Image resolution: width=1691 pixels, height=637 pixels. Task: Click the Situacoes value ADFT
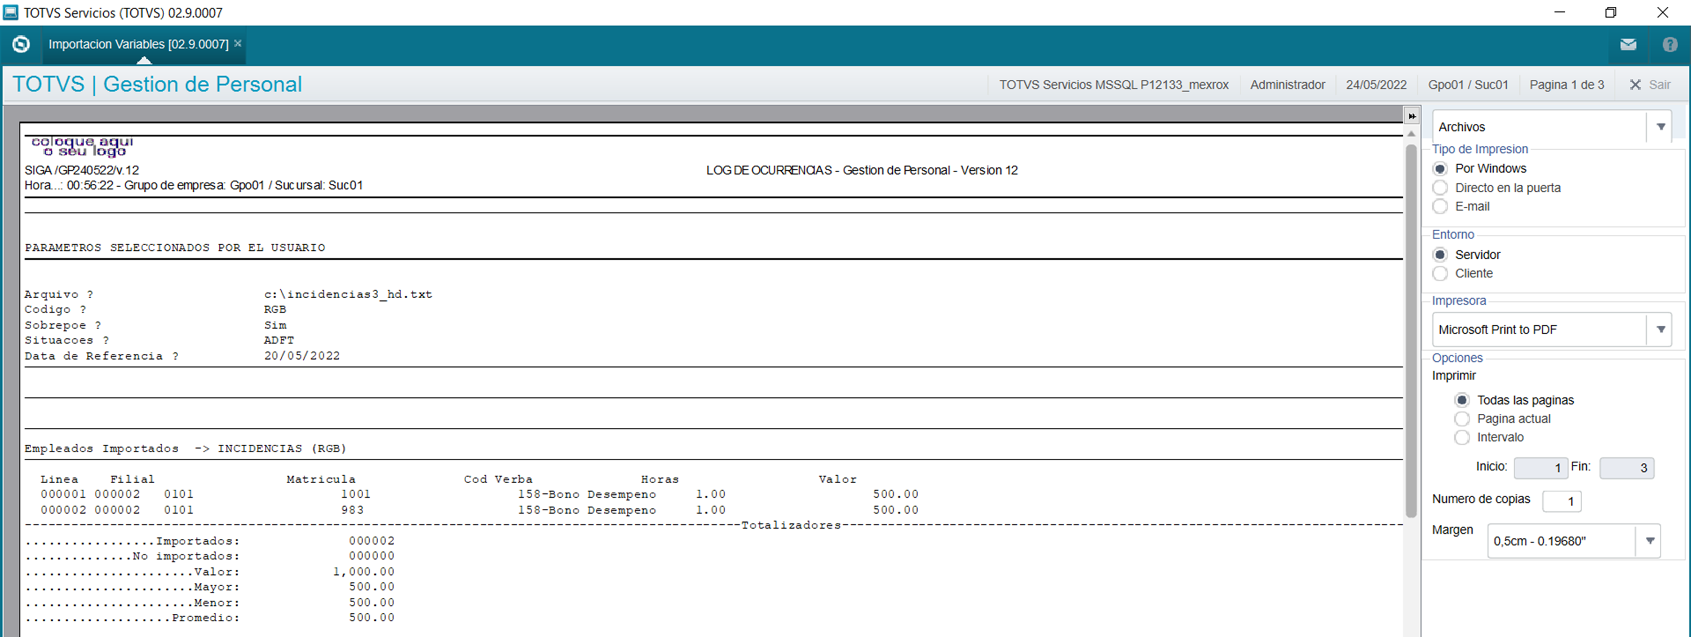[x=279, y=340]
